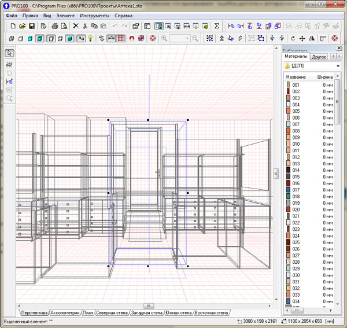
Task: Click the mirror flip icon
Action: pyautogui.click(x=312, y=39)
